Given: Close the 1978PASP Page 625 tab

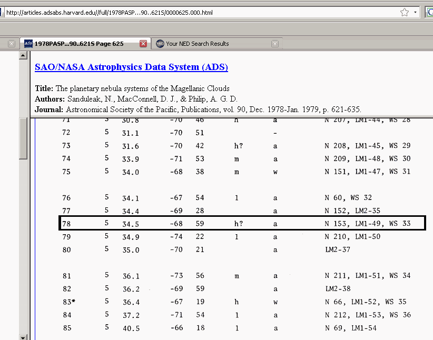Looking at the screenshot, I should tap(143, 44).
